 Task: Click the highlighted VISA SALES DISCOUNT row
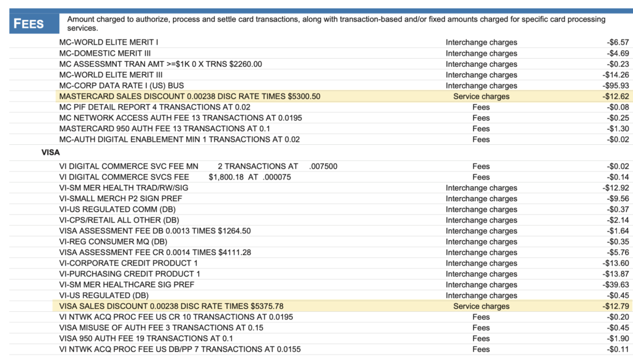click(171, 306)
